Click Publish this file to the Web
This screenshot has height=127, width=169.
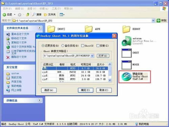pyautogui.click(x=23, y=47)
